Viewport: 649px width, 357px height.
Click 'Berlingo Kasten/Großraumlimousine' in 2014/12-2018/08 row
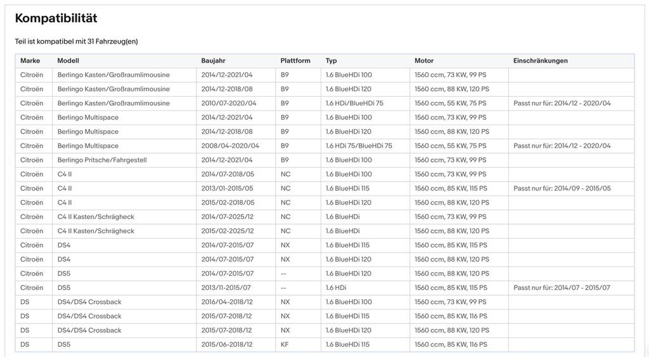tap(114, 89)
